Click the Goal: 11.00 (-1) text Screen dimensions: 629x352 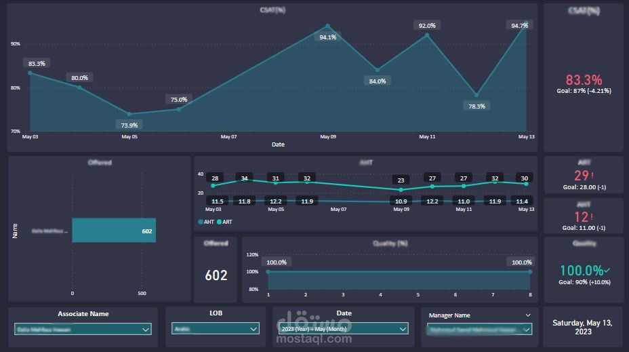tap(584, 228)
